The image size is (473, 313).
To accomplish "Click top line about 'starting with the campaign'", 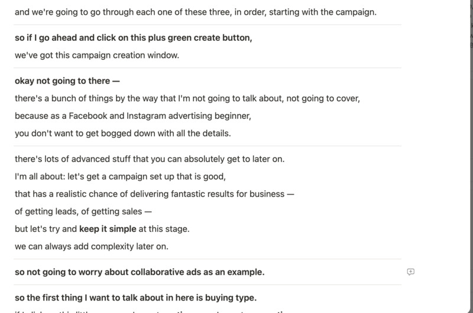I will click(x=196, y=12).
